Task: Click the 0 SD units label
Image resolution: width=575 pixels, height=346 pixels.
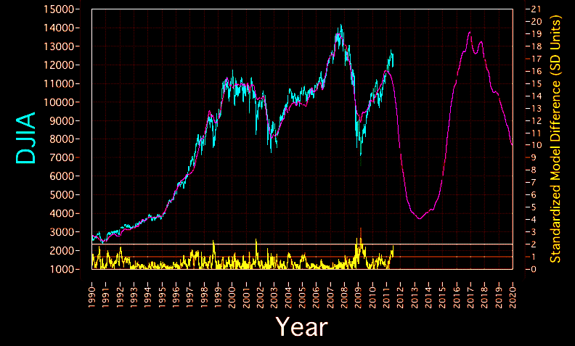Action: coord(534,269)
